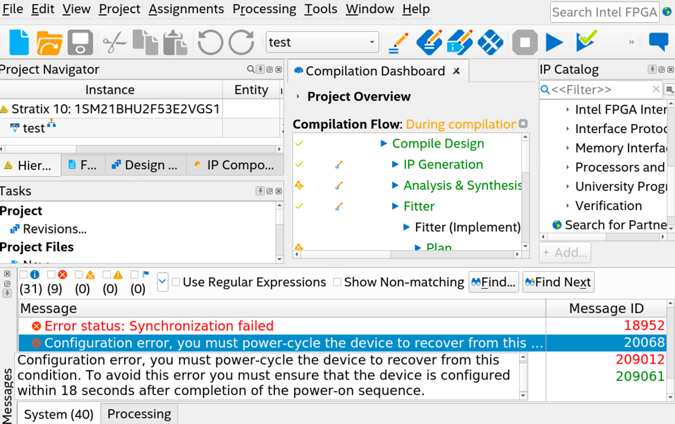Click the Stop Processing icon

525,42
